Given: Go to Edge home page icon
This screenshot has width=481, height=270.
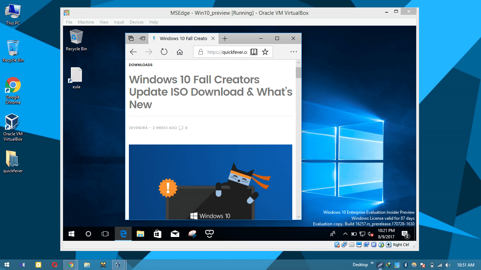Looking at the screenshot, I should 180,52.
